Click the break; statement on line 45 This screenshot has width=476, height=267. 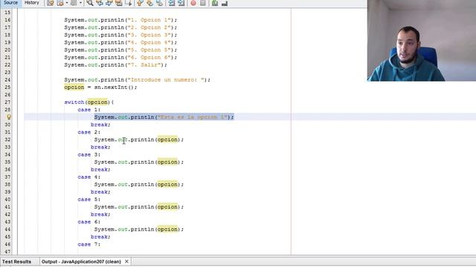click(100, 237)
